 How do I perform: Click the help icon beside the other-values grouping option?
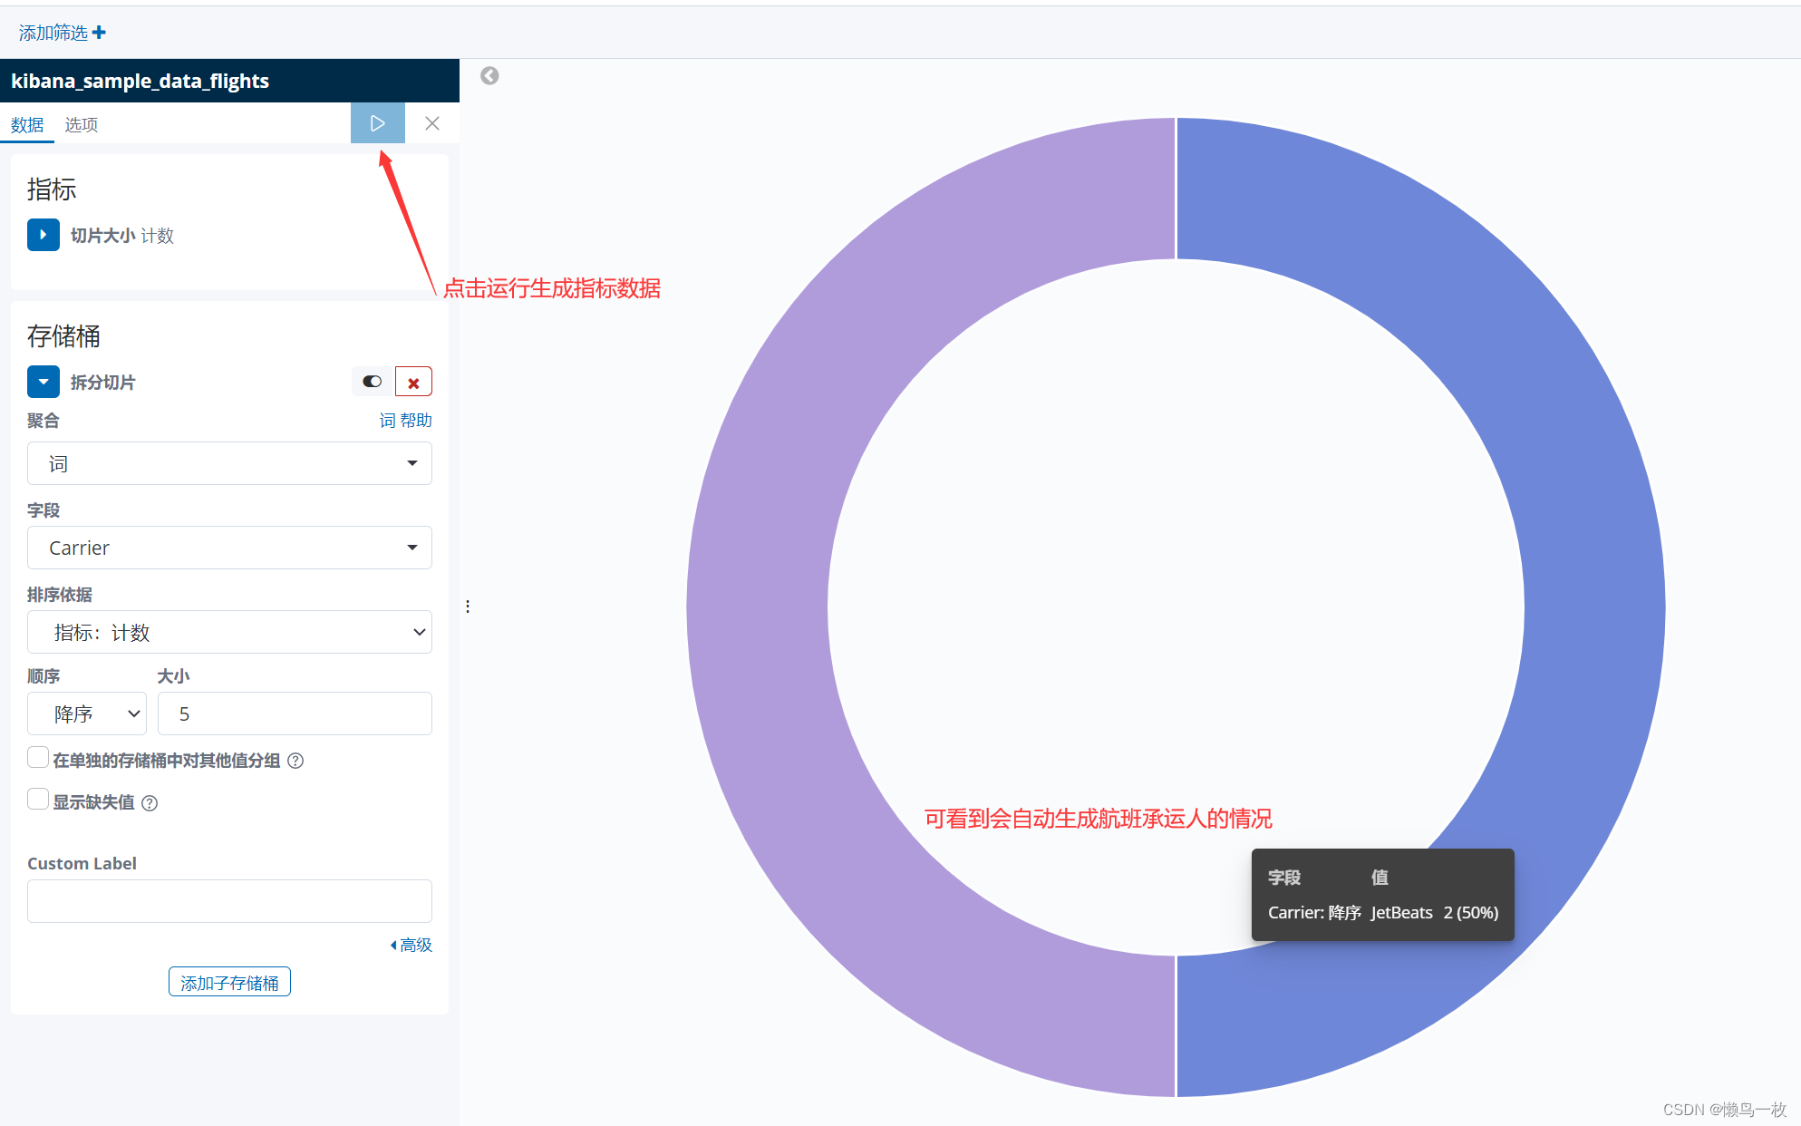(295, 761)
